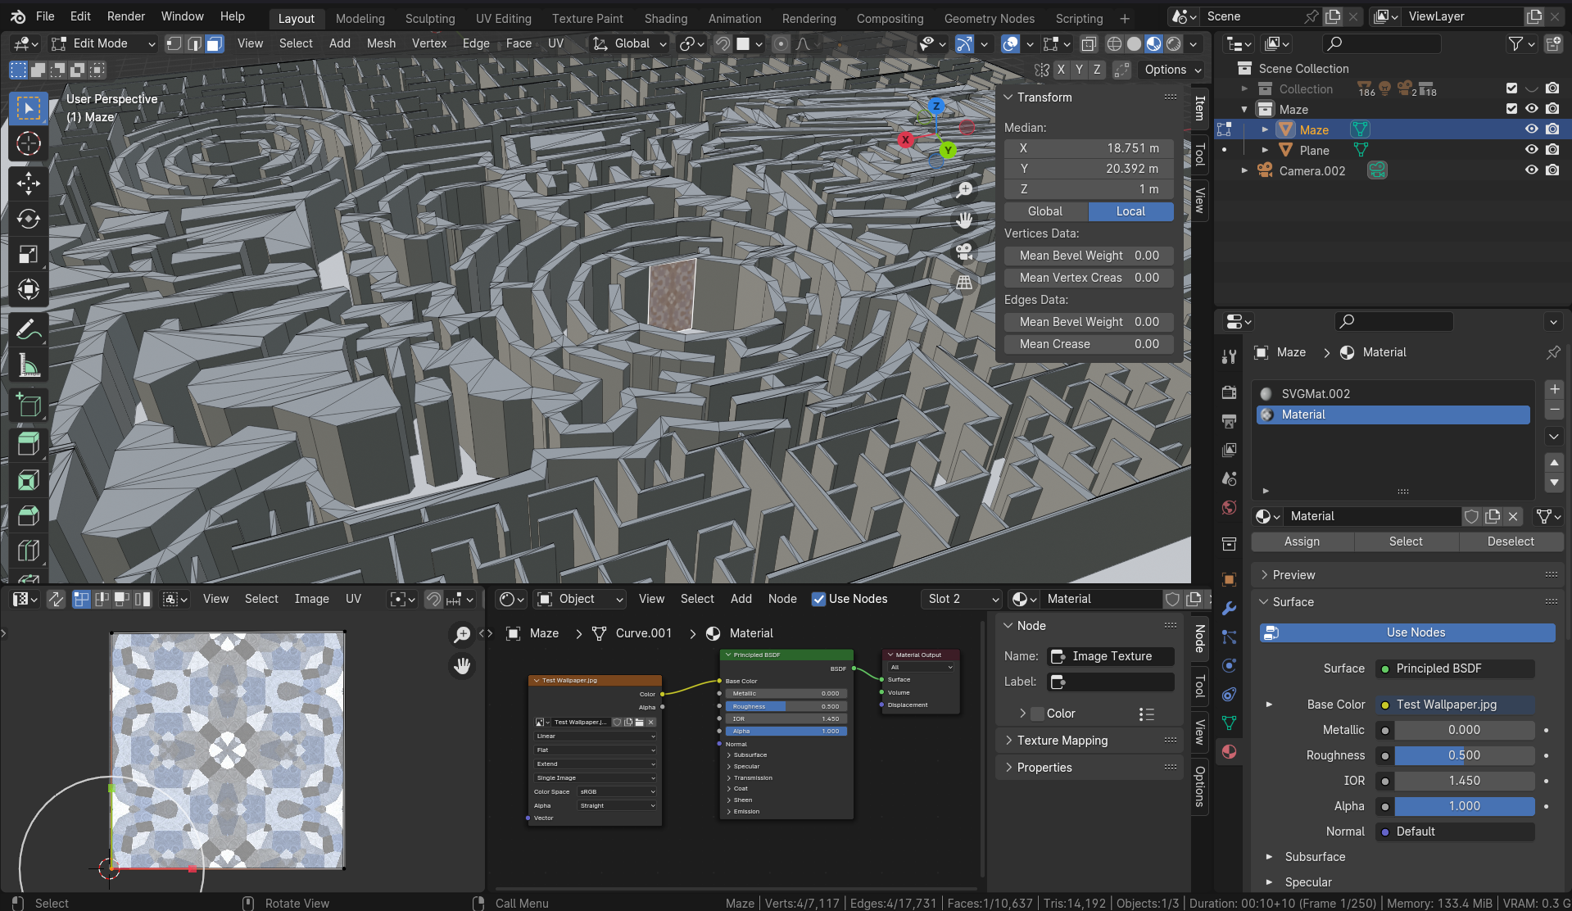Open the Object Data properties tab
This screenshot has width=1572, height=911.
tap(1229, 723)
